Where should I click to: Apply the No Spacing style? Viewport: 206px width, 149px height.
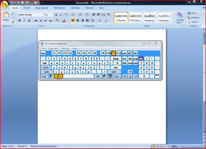click(x=136, y=18)
